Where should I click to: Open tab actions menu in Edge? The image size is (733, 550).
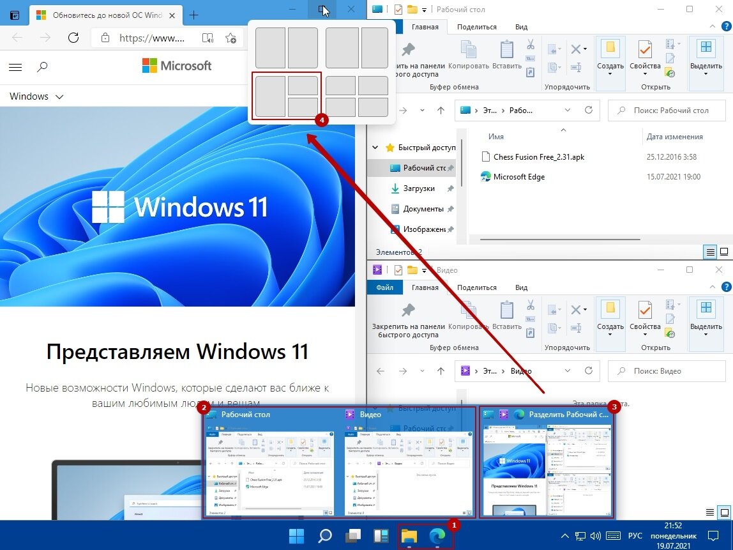[x=15, y=15]
